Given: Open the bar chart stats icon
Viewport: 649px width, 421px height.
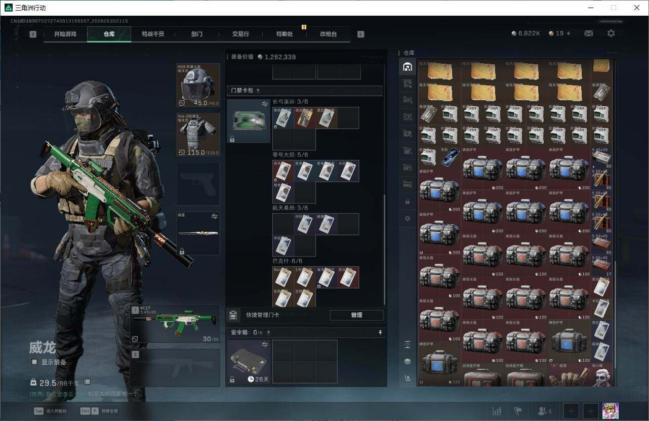Looking at the screenshot, I should coord(497,411).
